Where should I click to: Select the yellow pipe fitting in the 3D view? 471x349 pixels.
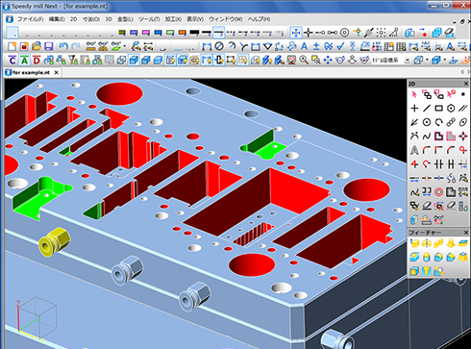coord(54,242)
